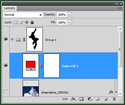This screenshot has height=105, width=125.
Task: Click Color Fill 1 mask link chain icon
Action: point(41,66)
